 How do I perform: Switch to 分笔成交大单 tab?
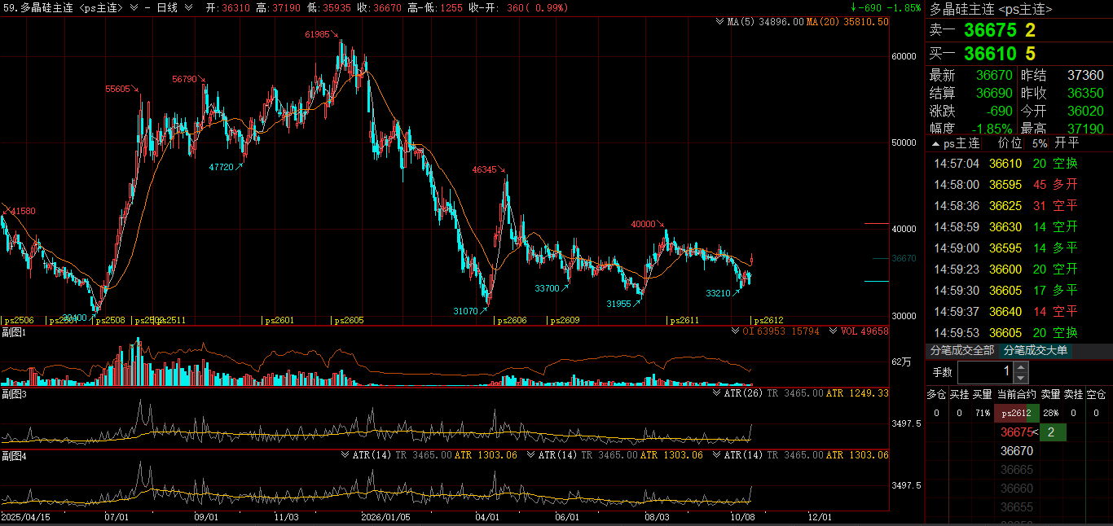(x=1035, y=350)
